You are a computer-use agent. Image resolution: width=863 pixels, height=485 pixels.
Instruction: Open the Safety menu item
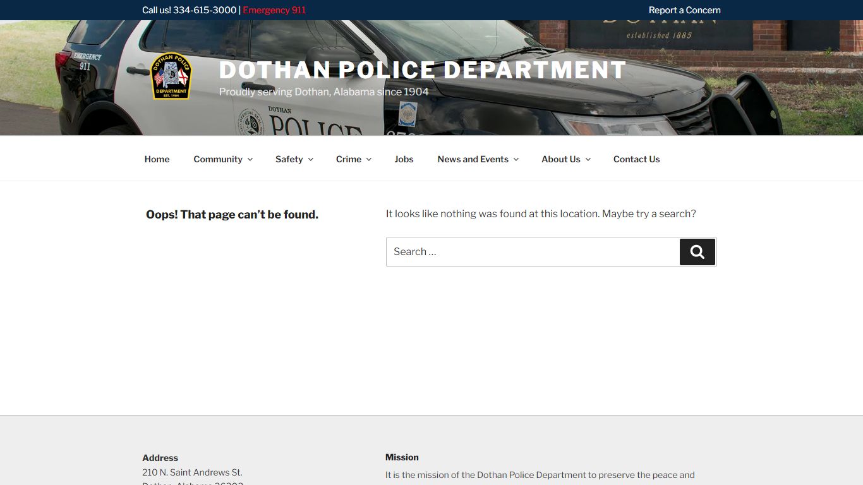point(289,159)
